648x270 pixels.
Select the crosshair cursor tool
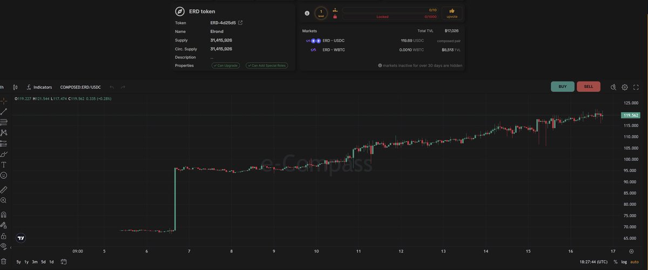(x=3, y=101)
